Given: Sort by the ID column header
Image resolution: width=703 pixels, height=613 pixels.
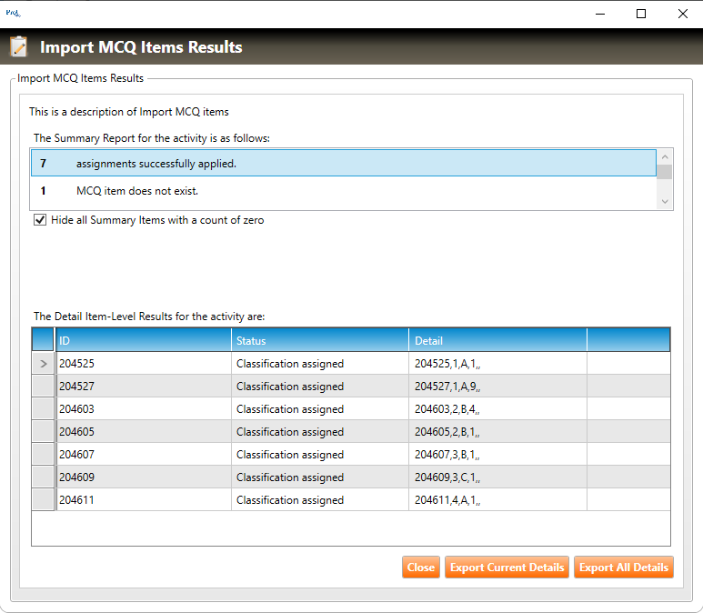Looking at the screenshot, I should tap(143, 340).
